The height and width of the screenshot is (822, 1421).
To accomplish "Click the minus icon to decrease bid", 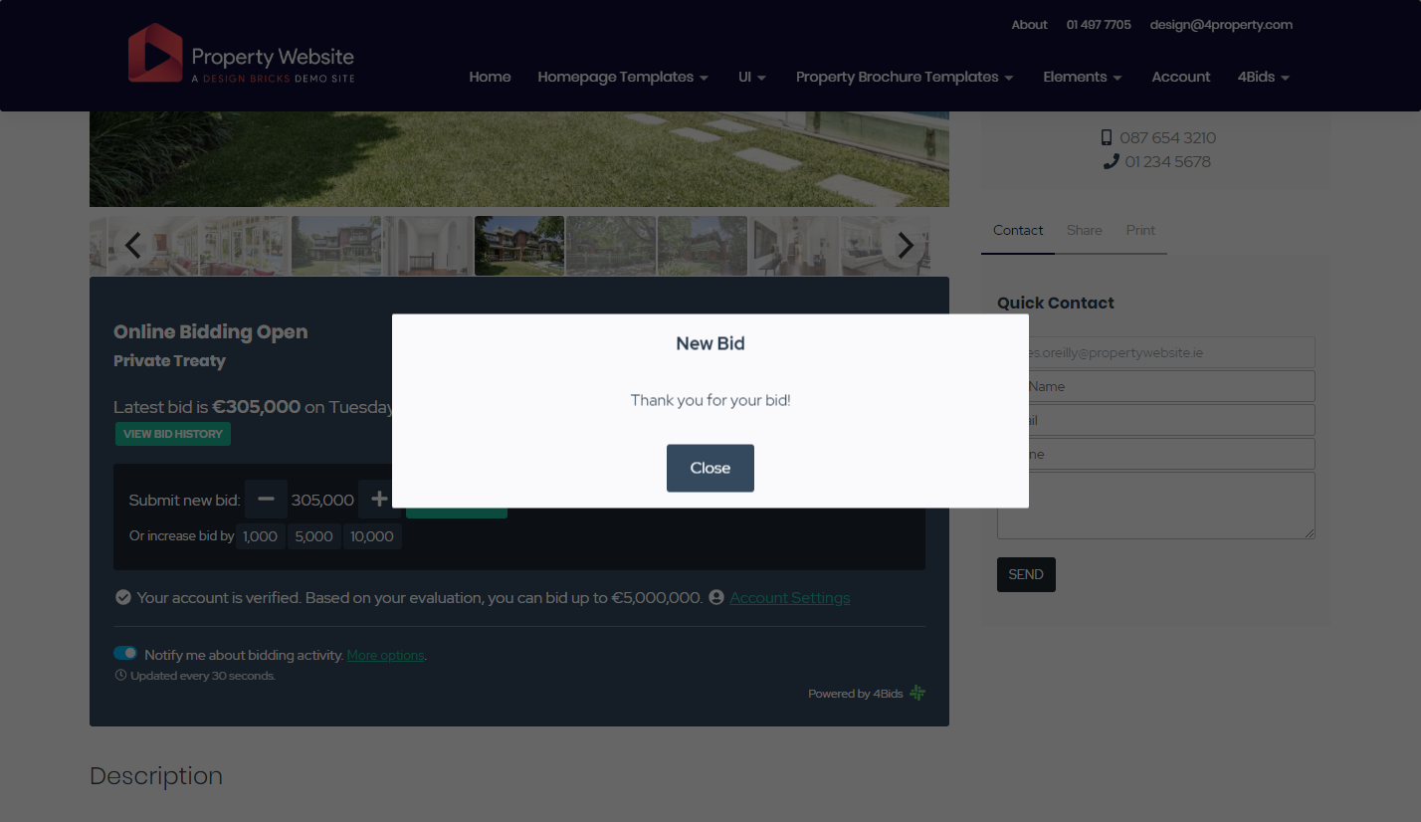I will point(266,500).
